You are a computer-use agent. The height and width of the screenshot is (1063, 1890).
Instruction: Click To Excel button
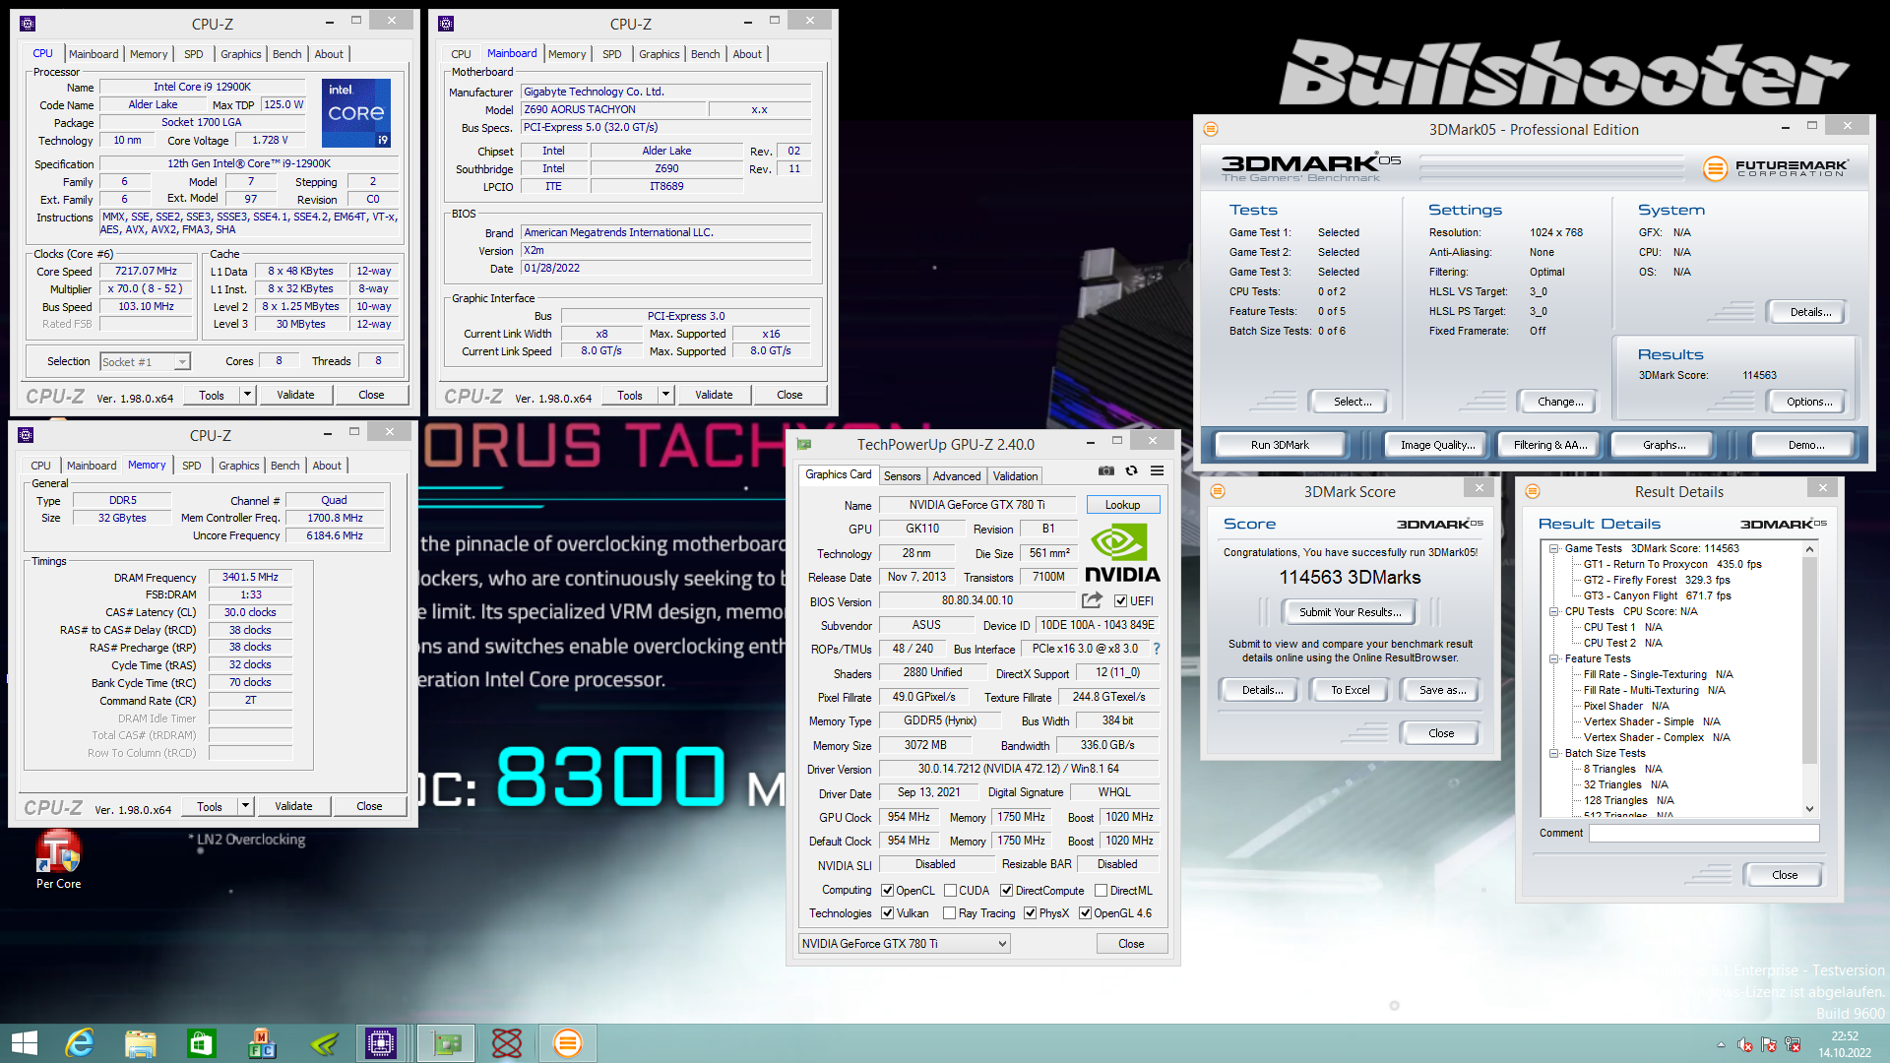(1350, 690)
